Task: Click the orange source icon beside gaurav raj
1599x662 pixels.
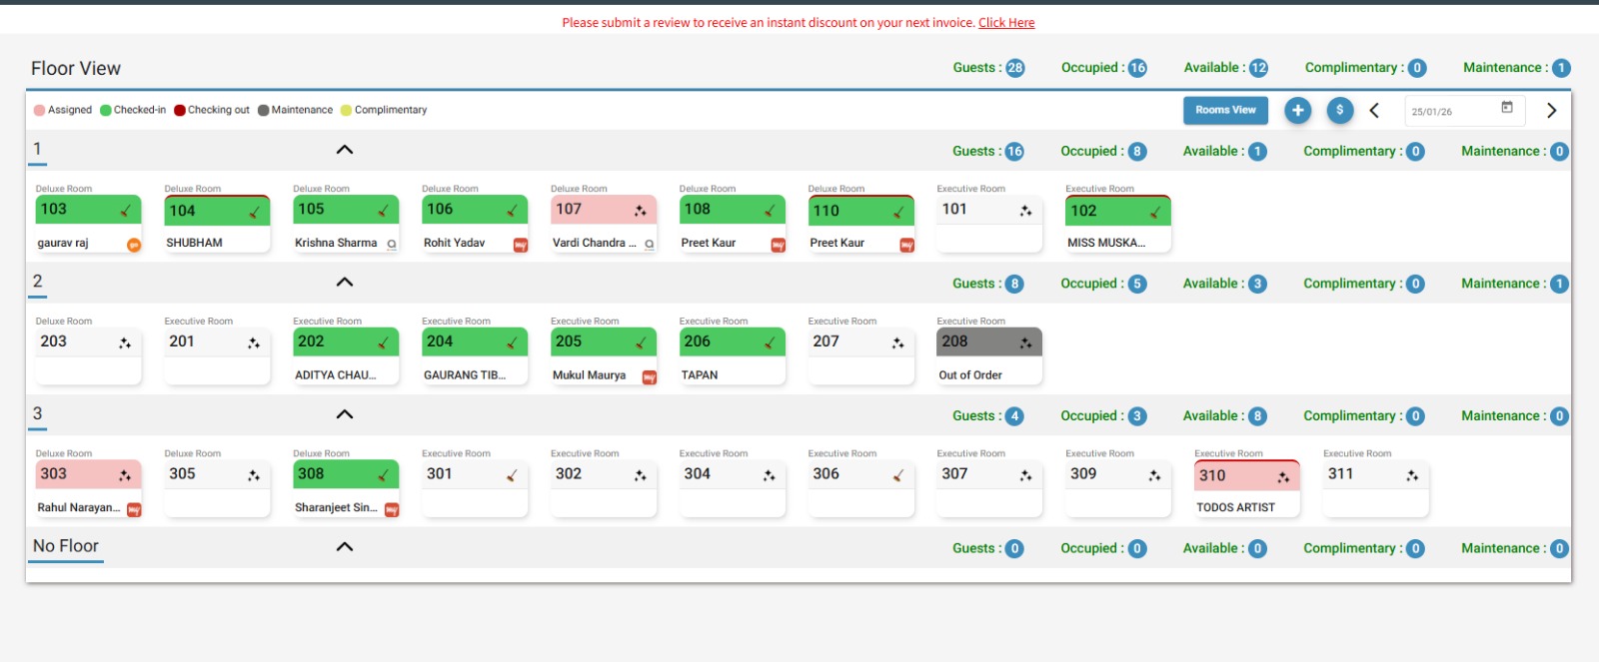Action: (134, 245)
